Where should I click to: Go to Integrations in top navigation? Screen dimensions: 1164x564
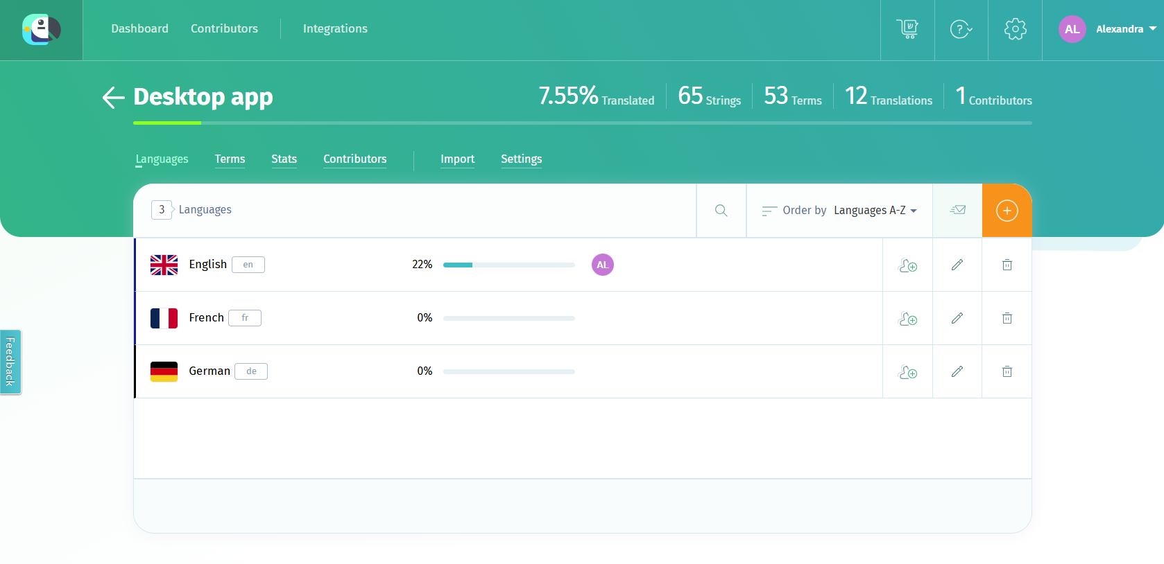pos(335,29)
